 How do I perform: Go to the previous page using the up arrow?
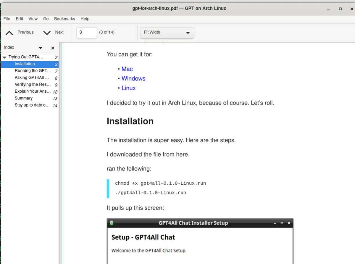tap(9, 33)
